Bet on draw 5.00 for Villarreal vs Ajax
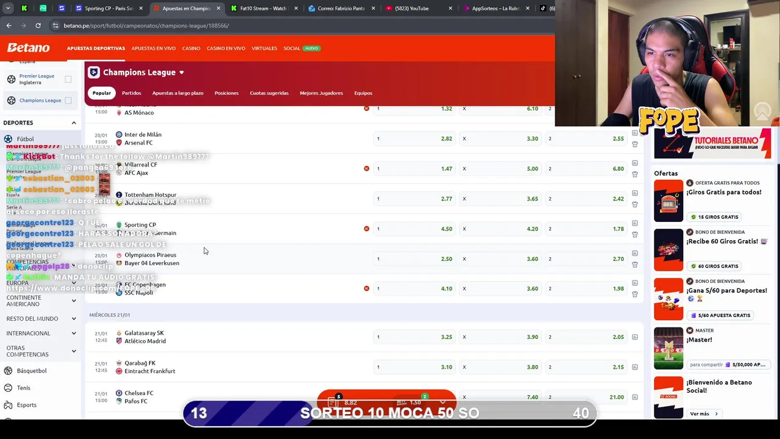 tap(500, 168)
